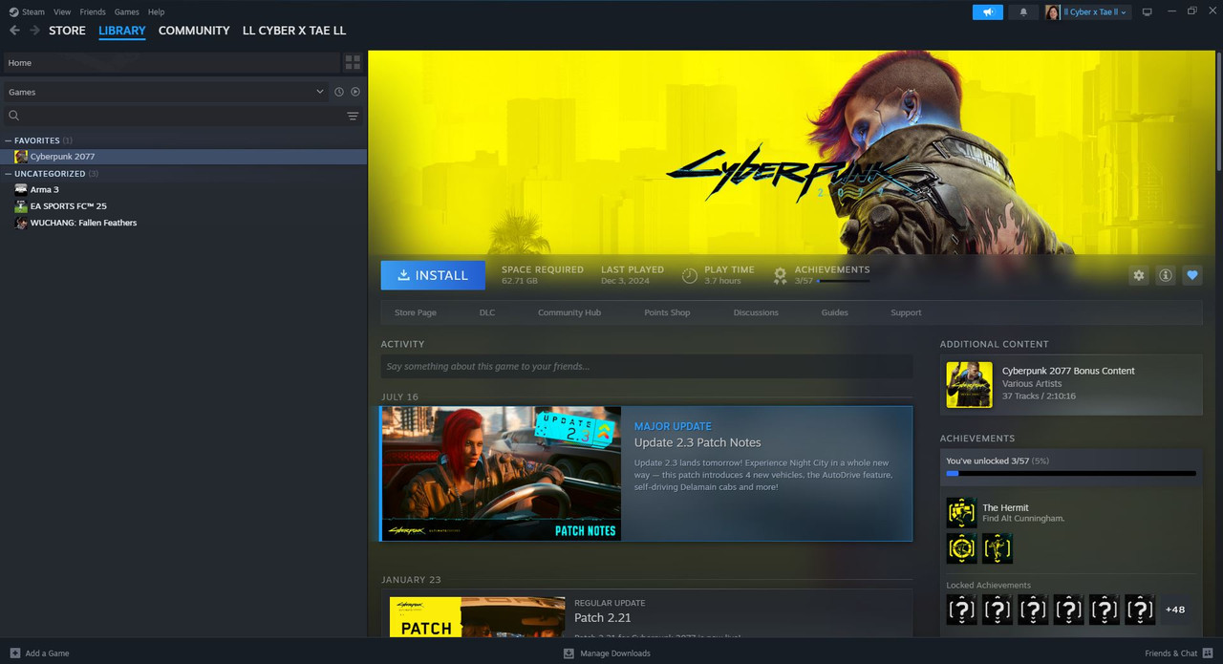Toggle the favorite heart button

(1191, 275)
